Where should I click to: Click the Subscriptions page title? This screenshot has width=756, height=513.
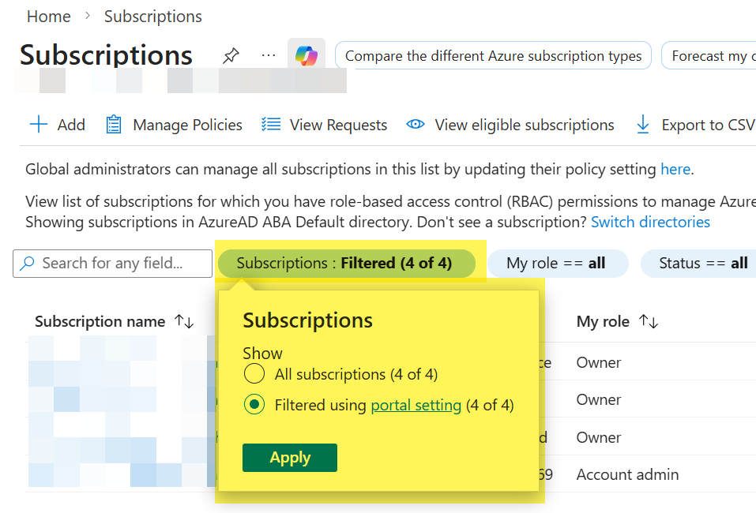(x=106, y=55)
